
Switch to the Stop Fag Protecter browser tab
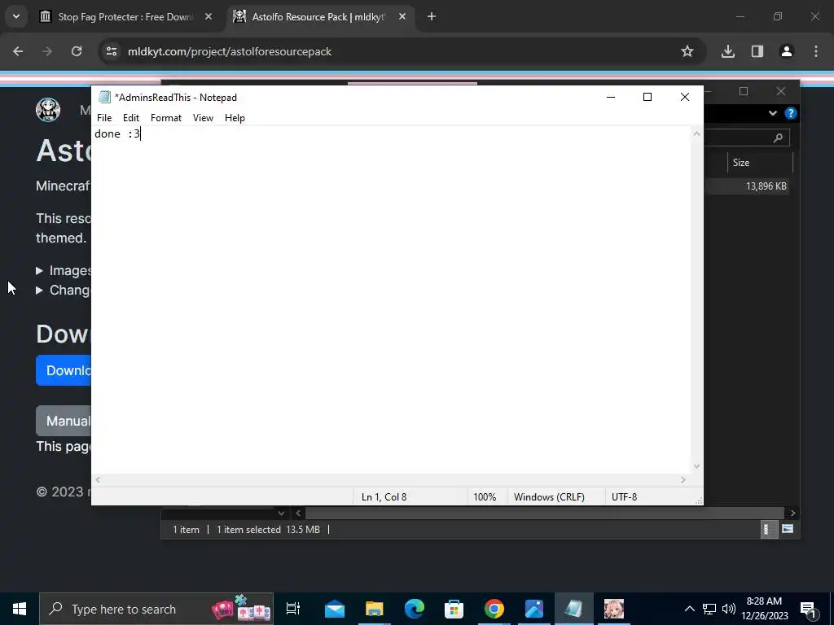point(125,17)
